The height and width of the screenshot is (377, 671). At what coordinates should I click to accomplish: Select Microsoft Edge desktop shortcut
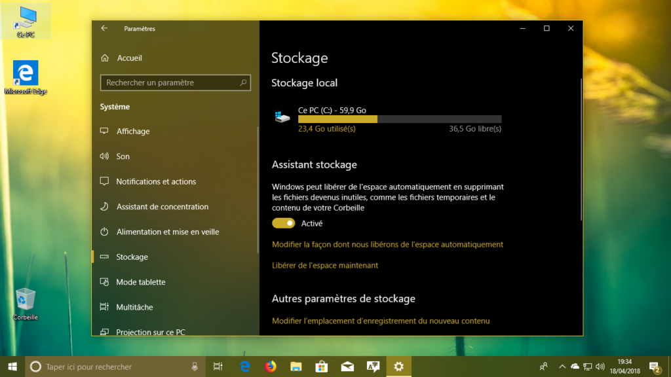[x=26, y=77]
